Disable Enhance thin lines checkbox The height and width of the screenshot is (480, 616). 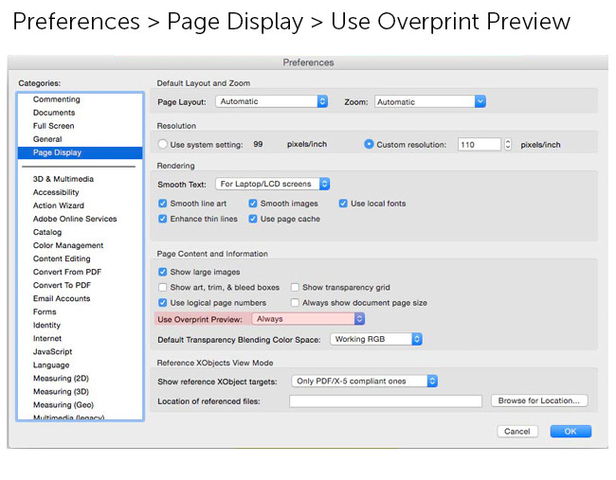pos(162,219)
